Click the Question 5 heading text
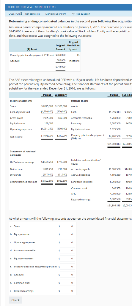This screenshot has height=306, width=132. point(15,14)
